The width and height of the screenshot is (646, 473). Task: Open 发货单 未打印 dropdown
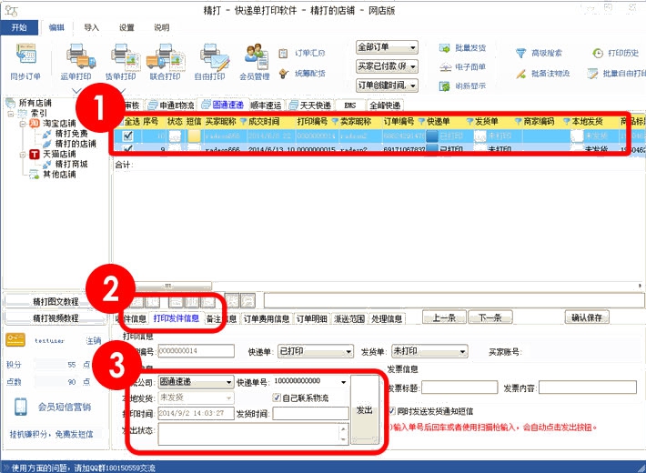pyautogui.click(x=429, y=351)
